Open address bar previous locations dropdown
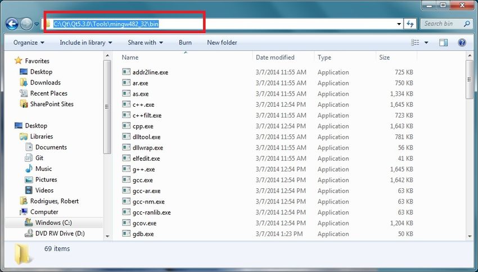Viewport: 478px width, 272px height. click(x=399, y=24)
